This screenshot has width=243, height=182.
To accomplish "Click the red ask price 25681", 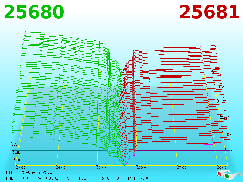I will (209, 12).
